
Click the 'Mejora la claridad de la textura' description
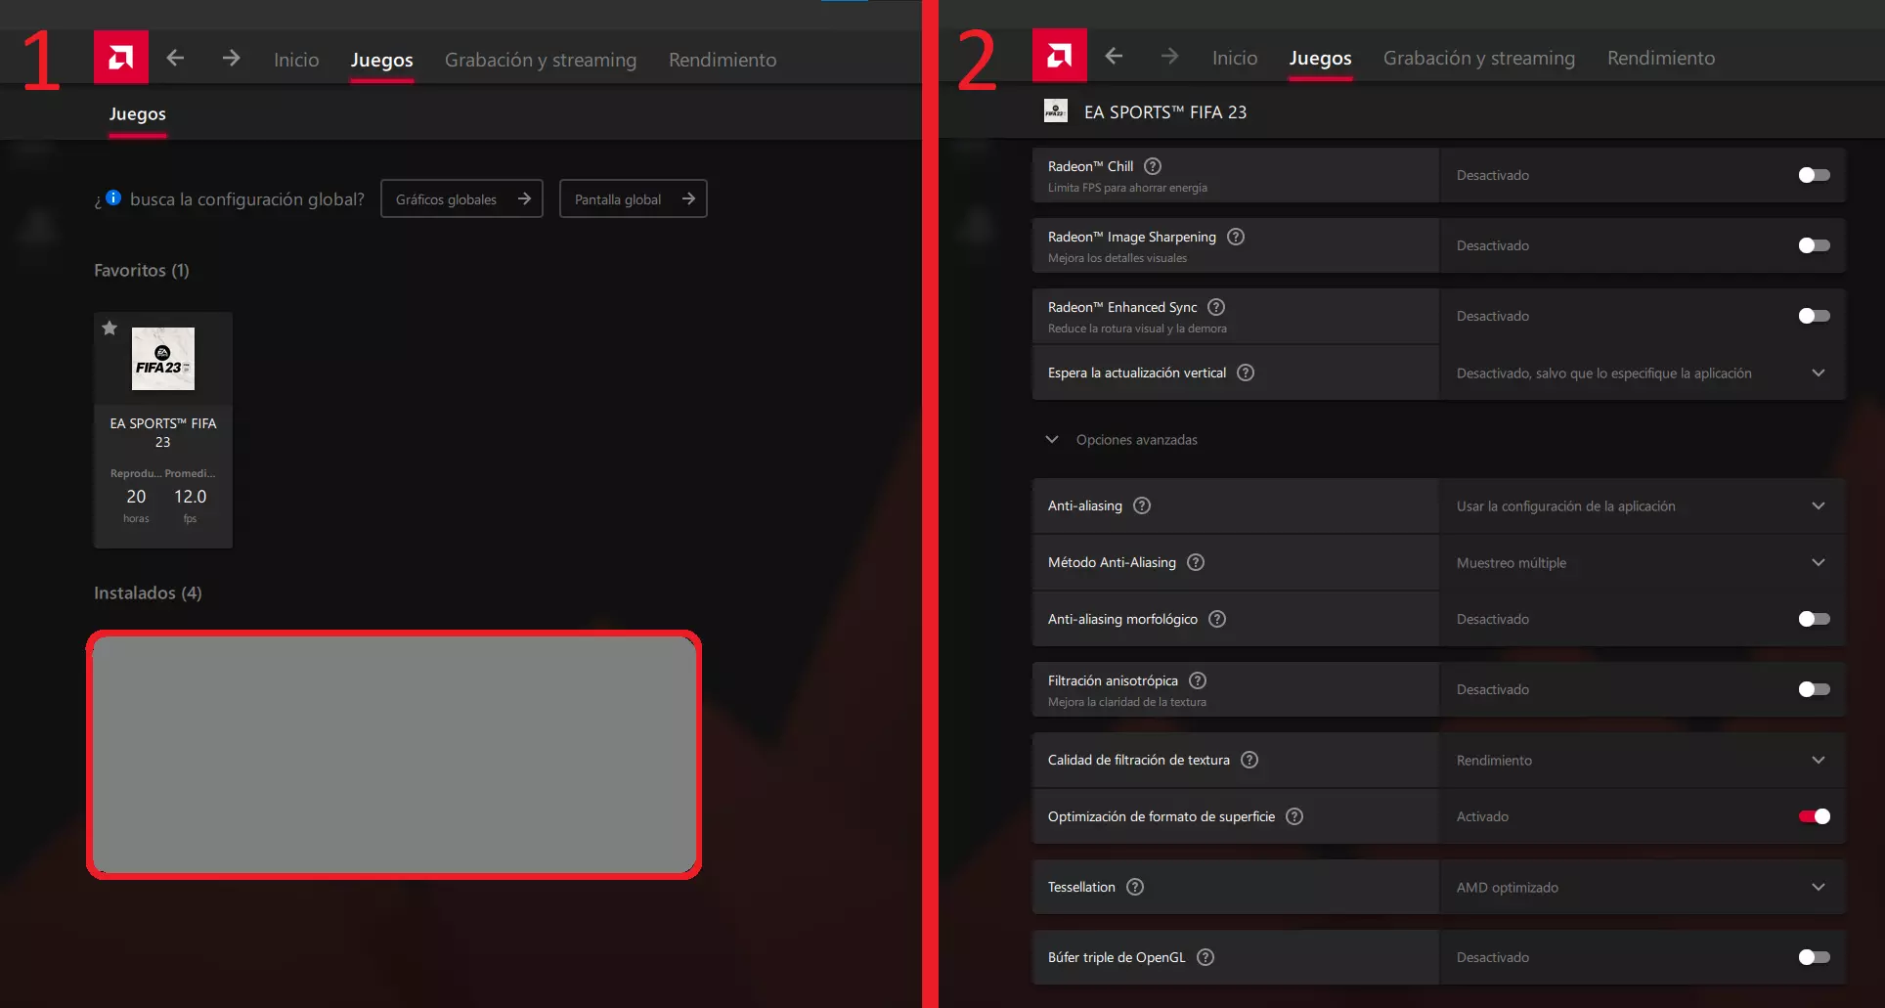click(1127, 702)
